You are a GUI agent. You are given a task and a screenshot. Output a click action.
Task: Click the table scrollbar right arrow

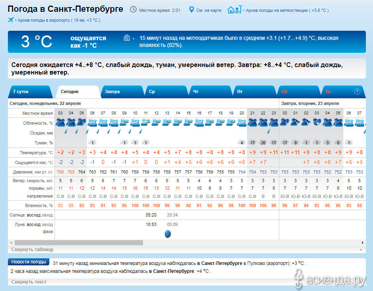[363, 242]
